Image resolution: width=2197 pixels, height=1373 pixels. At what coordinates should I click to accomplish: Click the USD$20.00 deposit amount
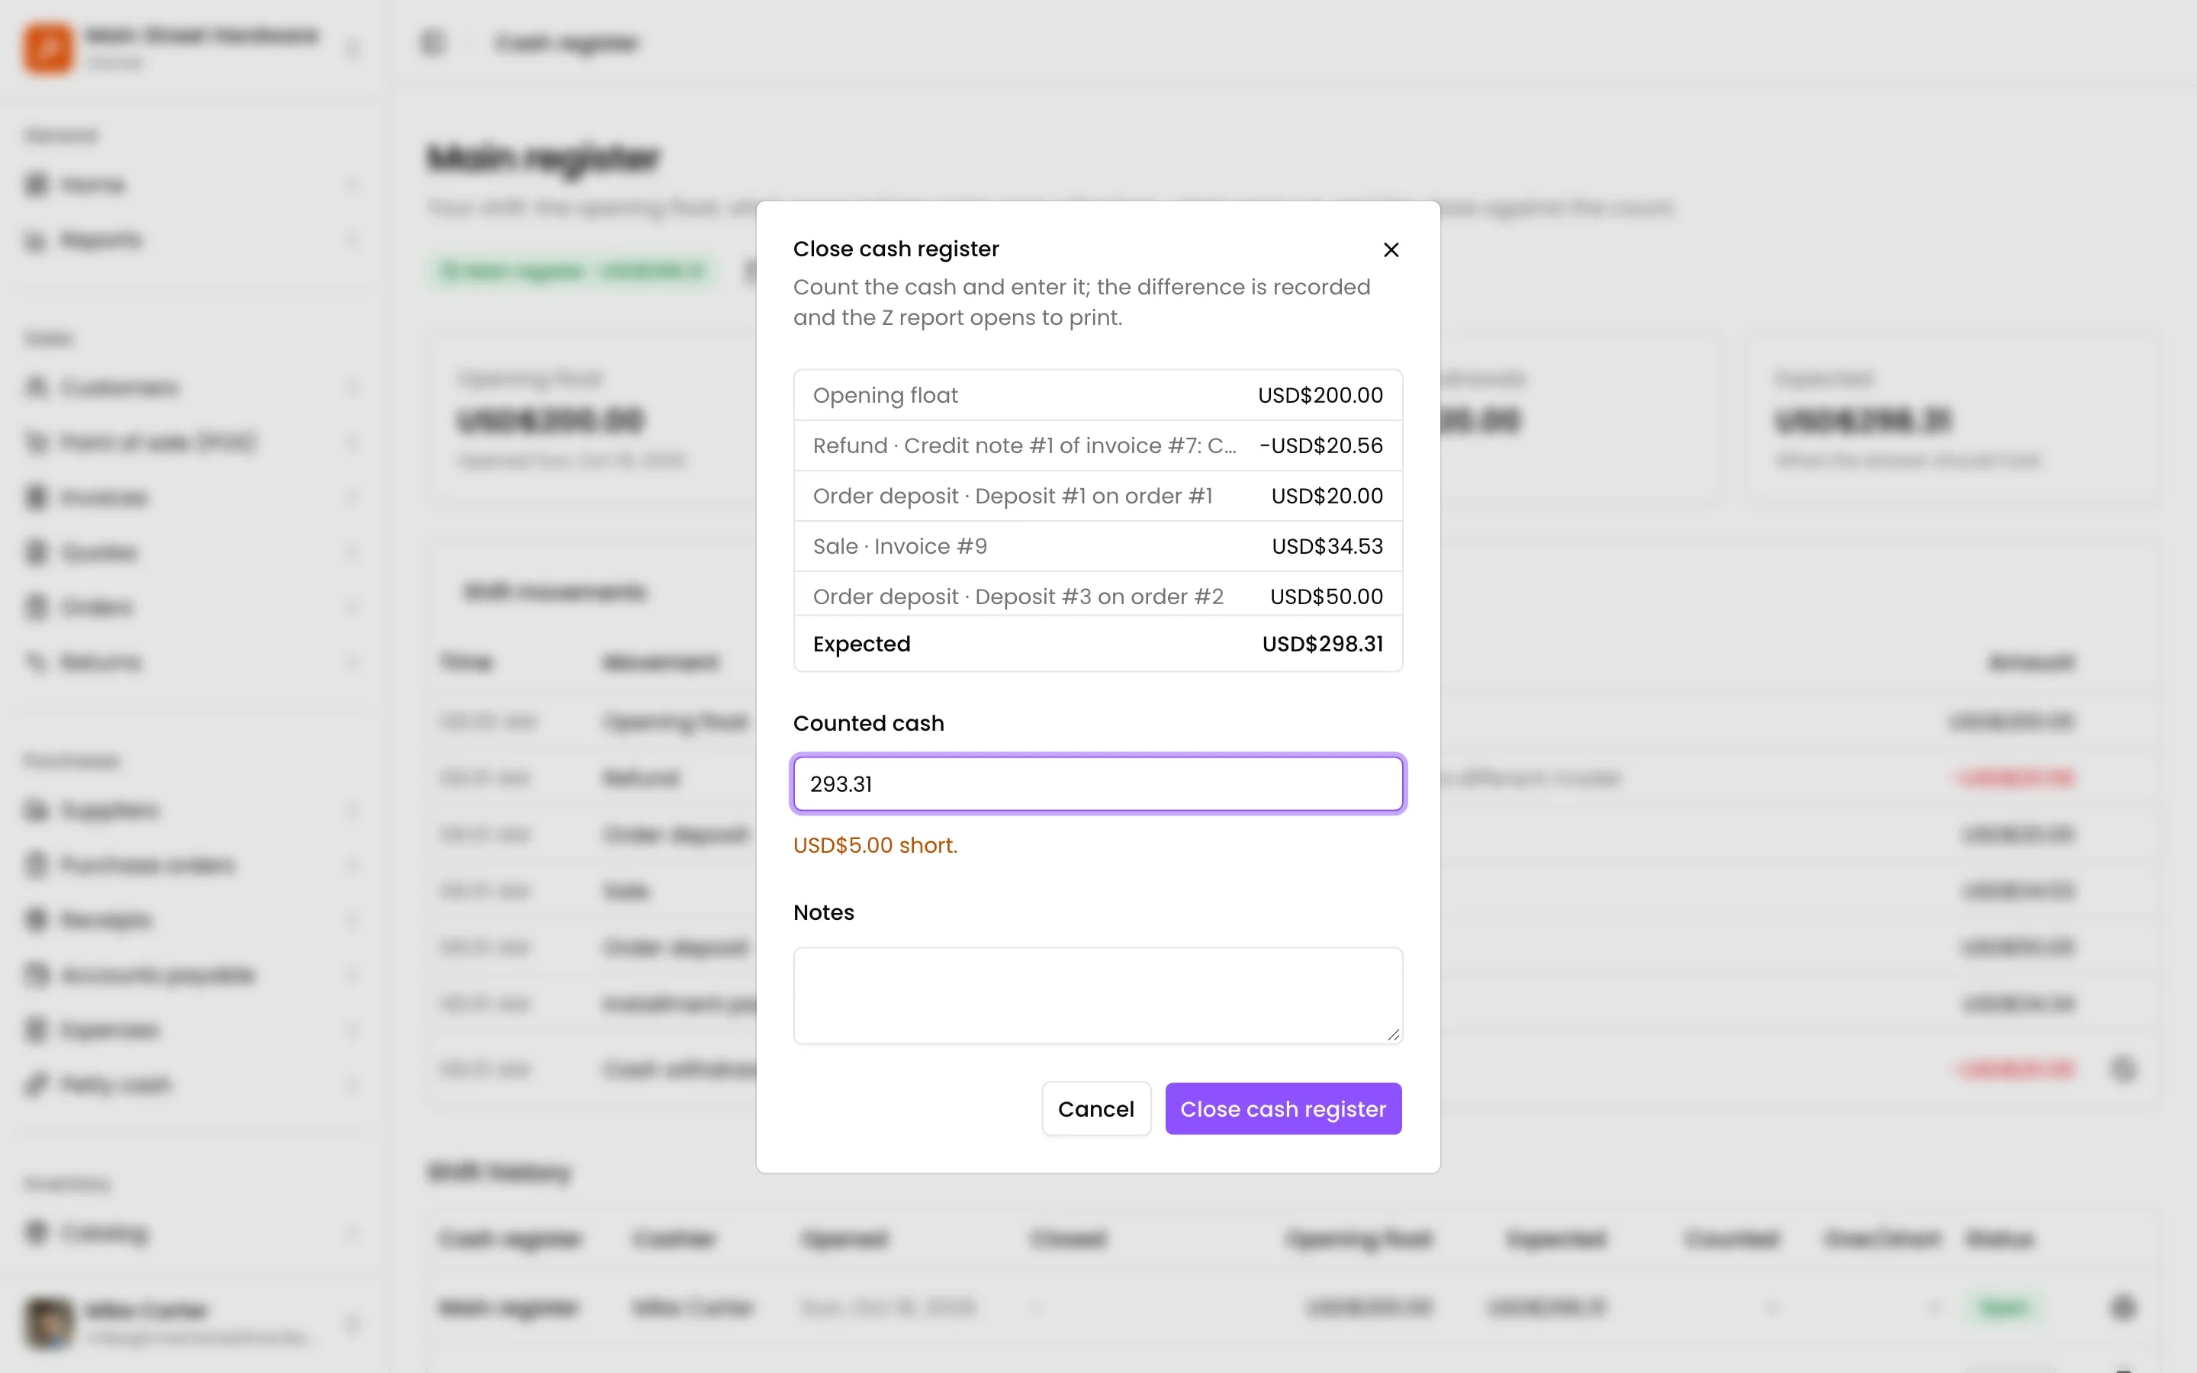1327,496
